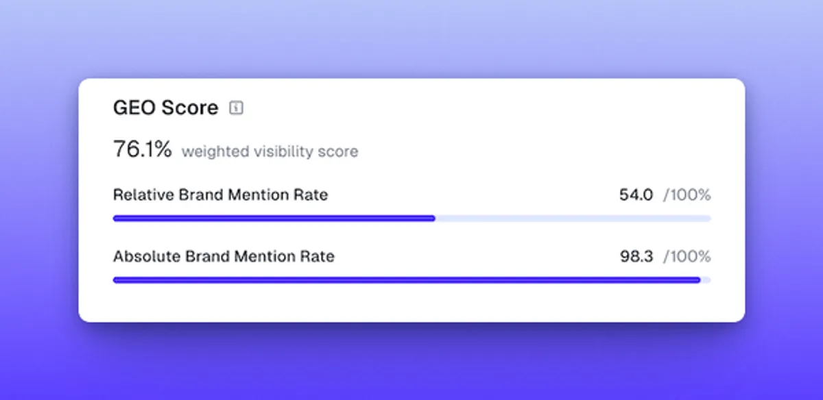
Task: Click the purple background below the card
Action: click(x=411, y=363)
